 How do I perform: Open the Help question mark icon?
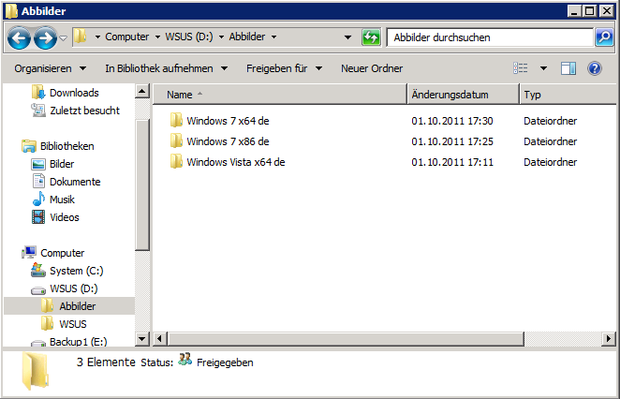(x=594, y=68)
